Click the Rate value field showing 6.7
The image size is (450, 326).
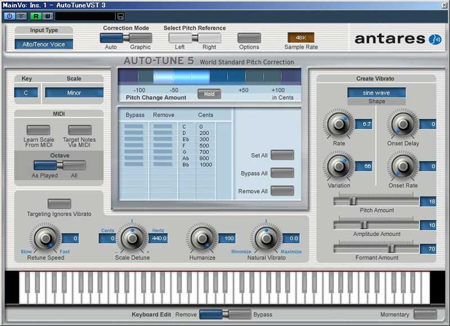pyautogui.click(x=364, y=124)
